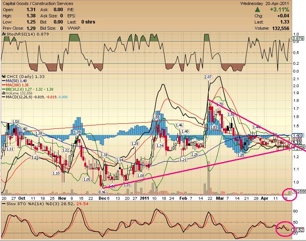Click the candlestick icon beside CHCI (Daily)
Viewport: 306px width, 241px height.
pos(4,76)
